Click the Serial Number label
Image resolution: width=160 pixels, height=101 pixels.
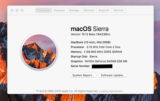(80, 66)
